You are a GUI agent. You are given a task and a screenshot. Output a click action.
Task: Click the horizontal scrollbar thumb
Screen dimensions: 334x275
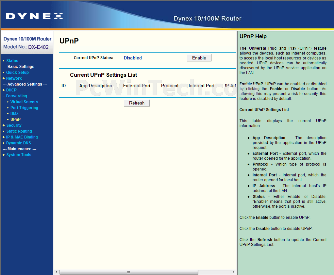(129, 272)
